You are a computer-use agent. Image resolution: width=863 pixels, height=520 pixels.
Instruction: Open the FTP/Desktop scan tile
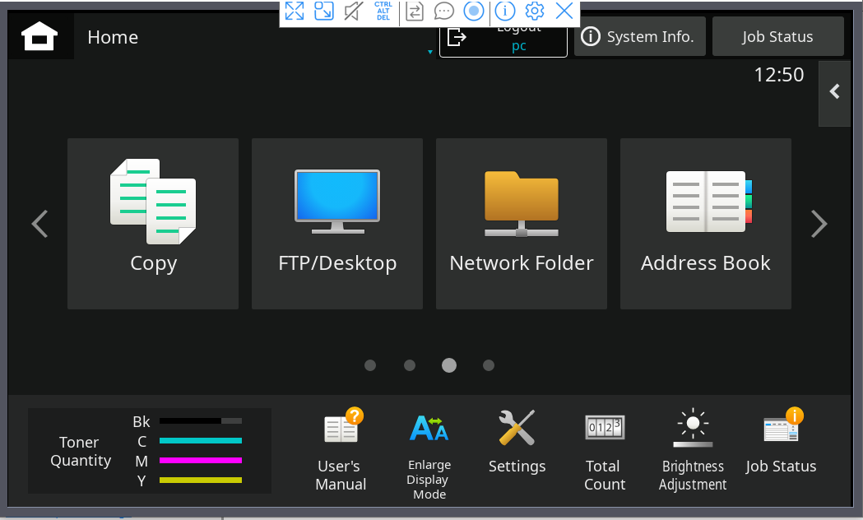[337, 223]
